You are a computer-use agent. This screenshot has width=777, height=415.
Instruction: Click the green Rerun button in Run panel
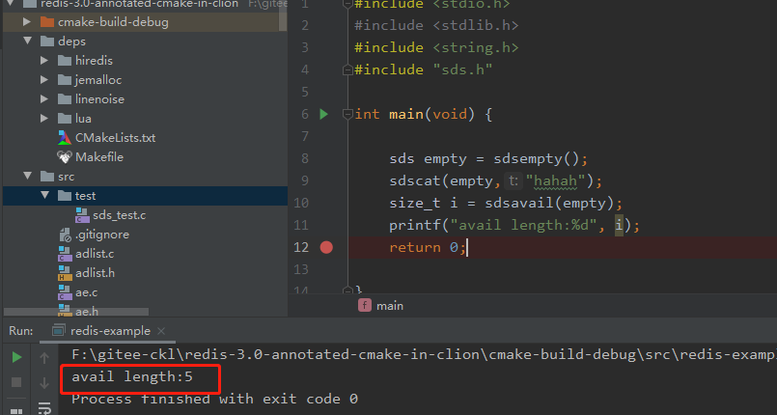(16, 357)
